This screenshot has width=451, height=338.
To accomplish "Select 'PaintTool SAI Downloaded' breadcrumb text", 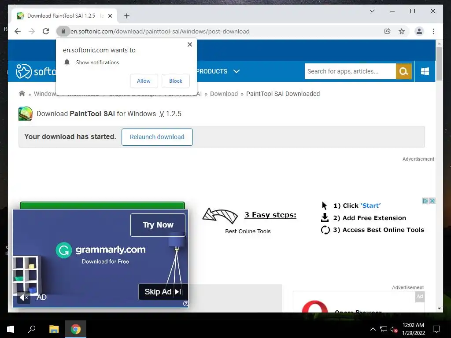I will [283, 94].
